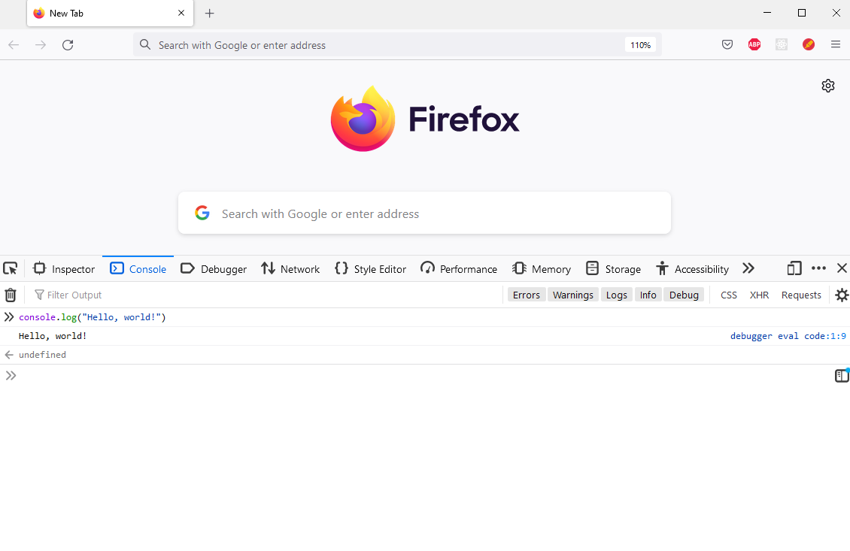Switch to multi-line editor mode icon
The image size is (850, 551).
tap(841, 375)
